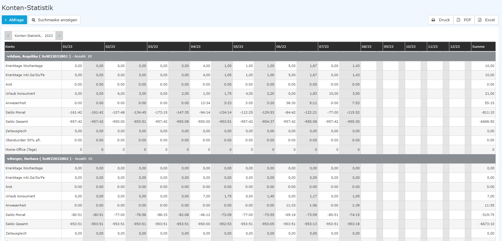The height and width of the screenshot is (241, 502).
Task: Click Home-Office (Tage) row label
Action: click(x=21, y=150)
